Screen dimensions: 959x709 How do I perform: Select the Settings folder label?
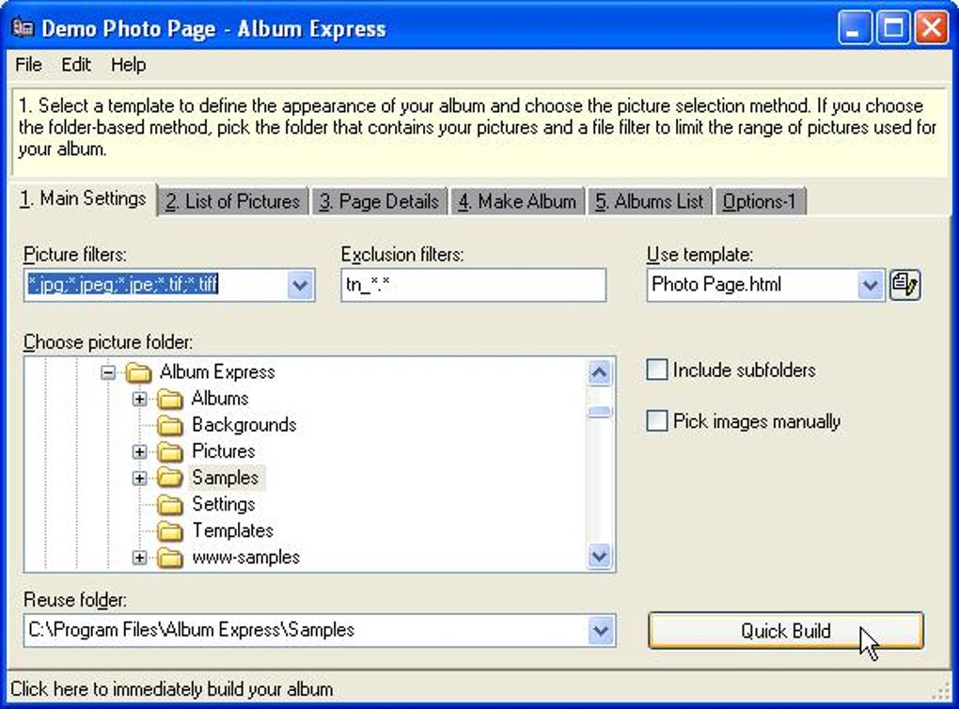click(223, 505)
